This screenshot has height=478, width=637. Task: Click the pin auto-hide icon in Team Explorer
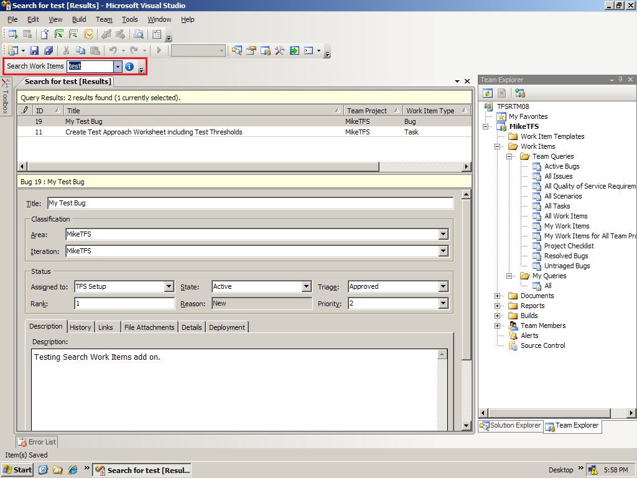pyautogui.click(x=620, y=80)
